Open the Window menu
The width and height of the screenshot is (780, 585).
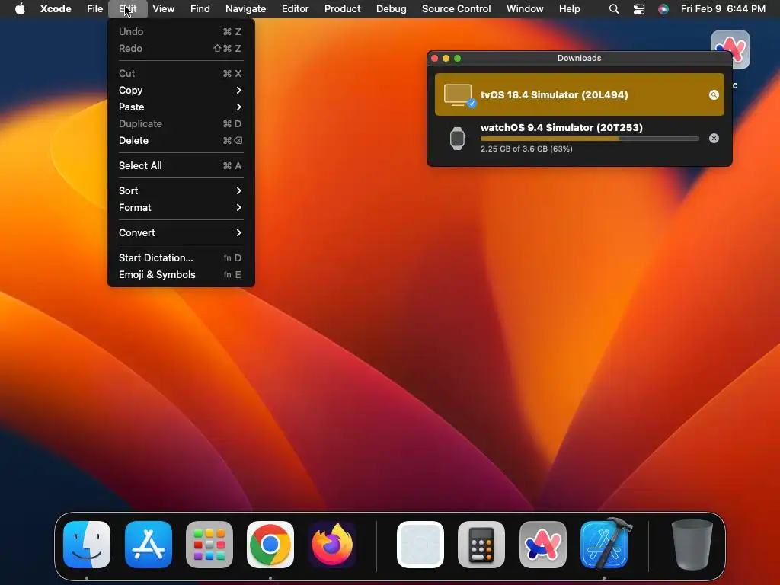pos(525,8)
